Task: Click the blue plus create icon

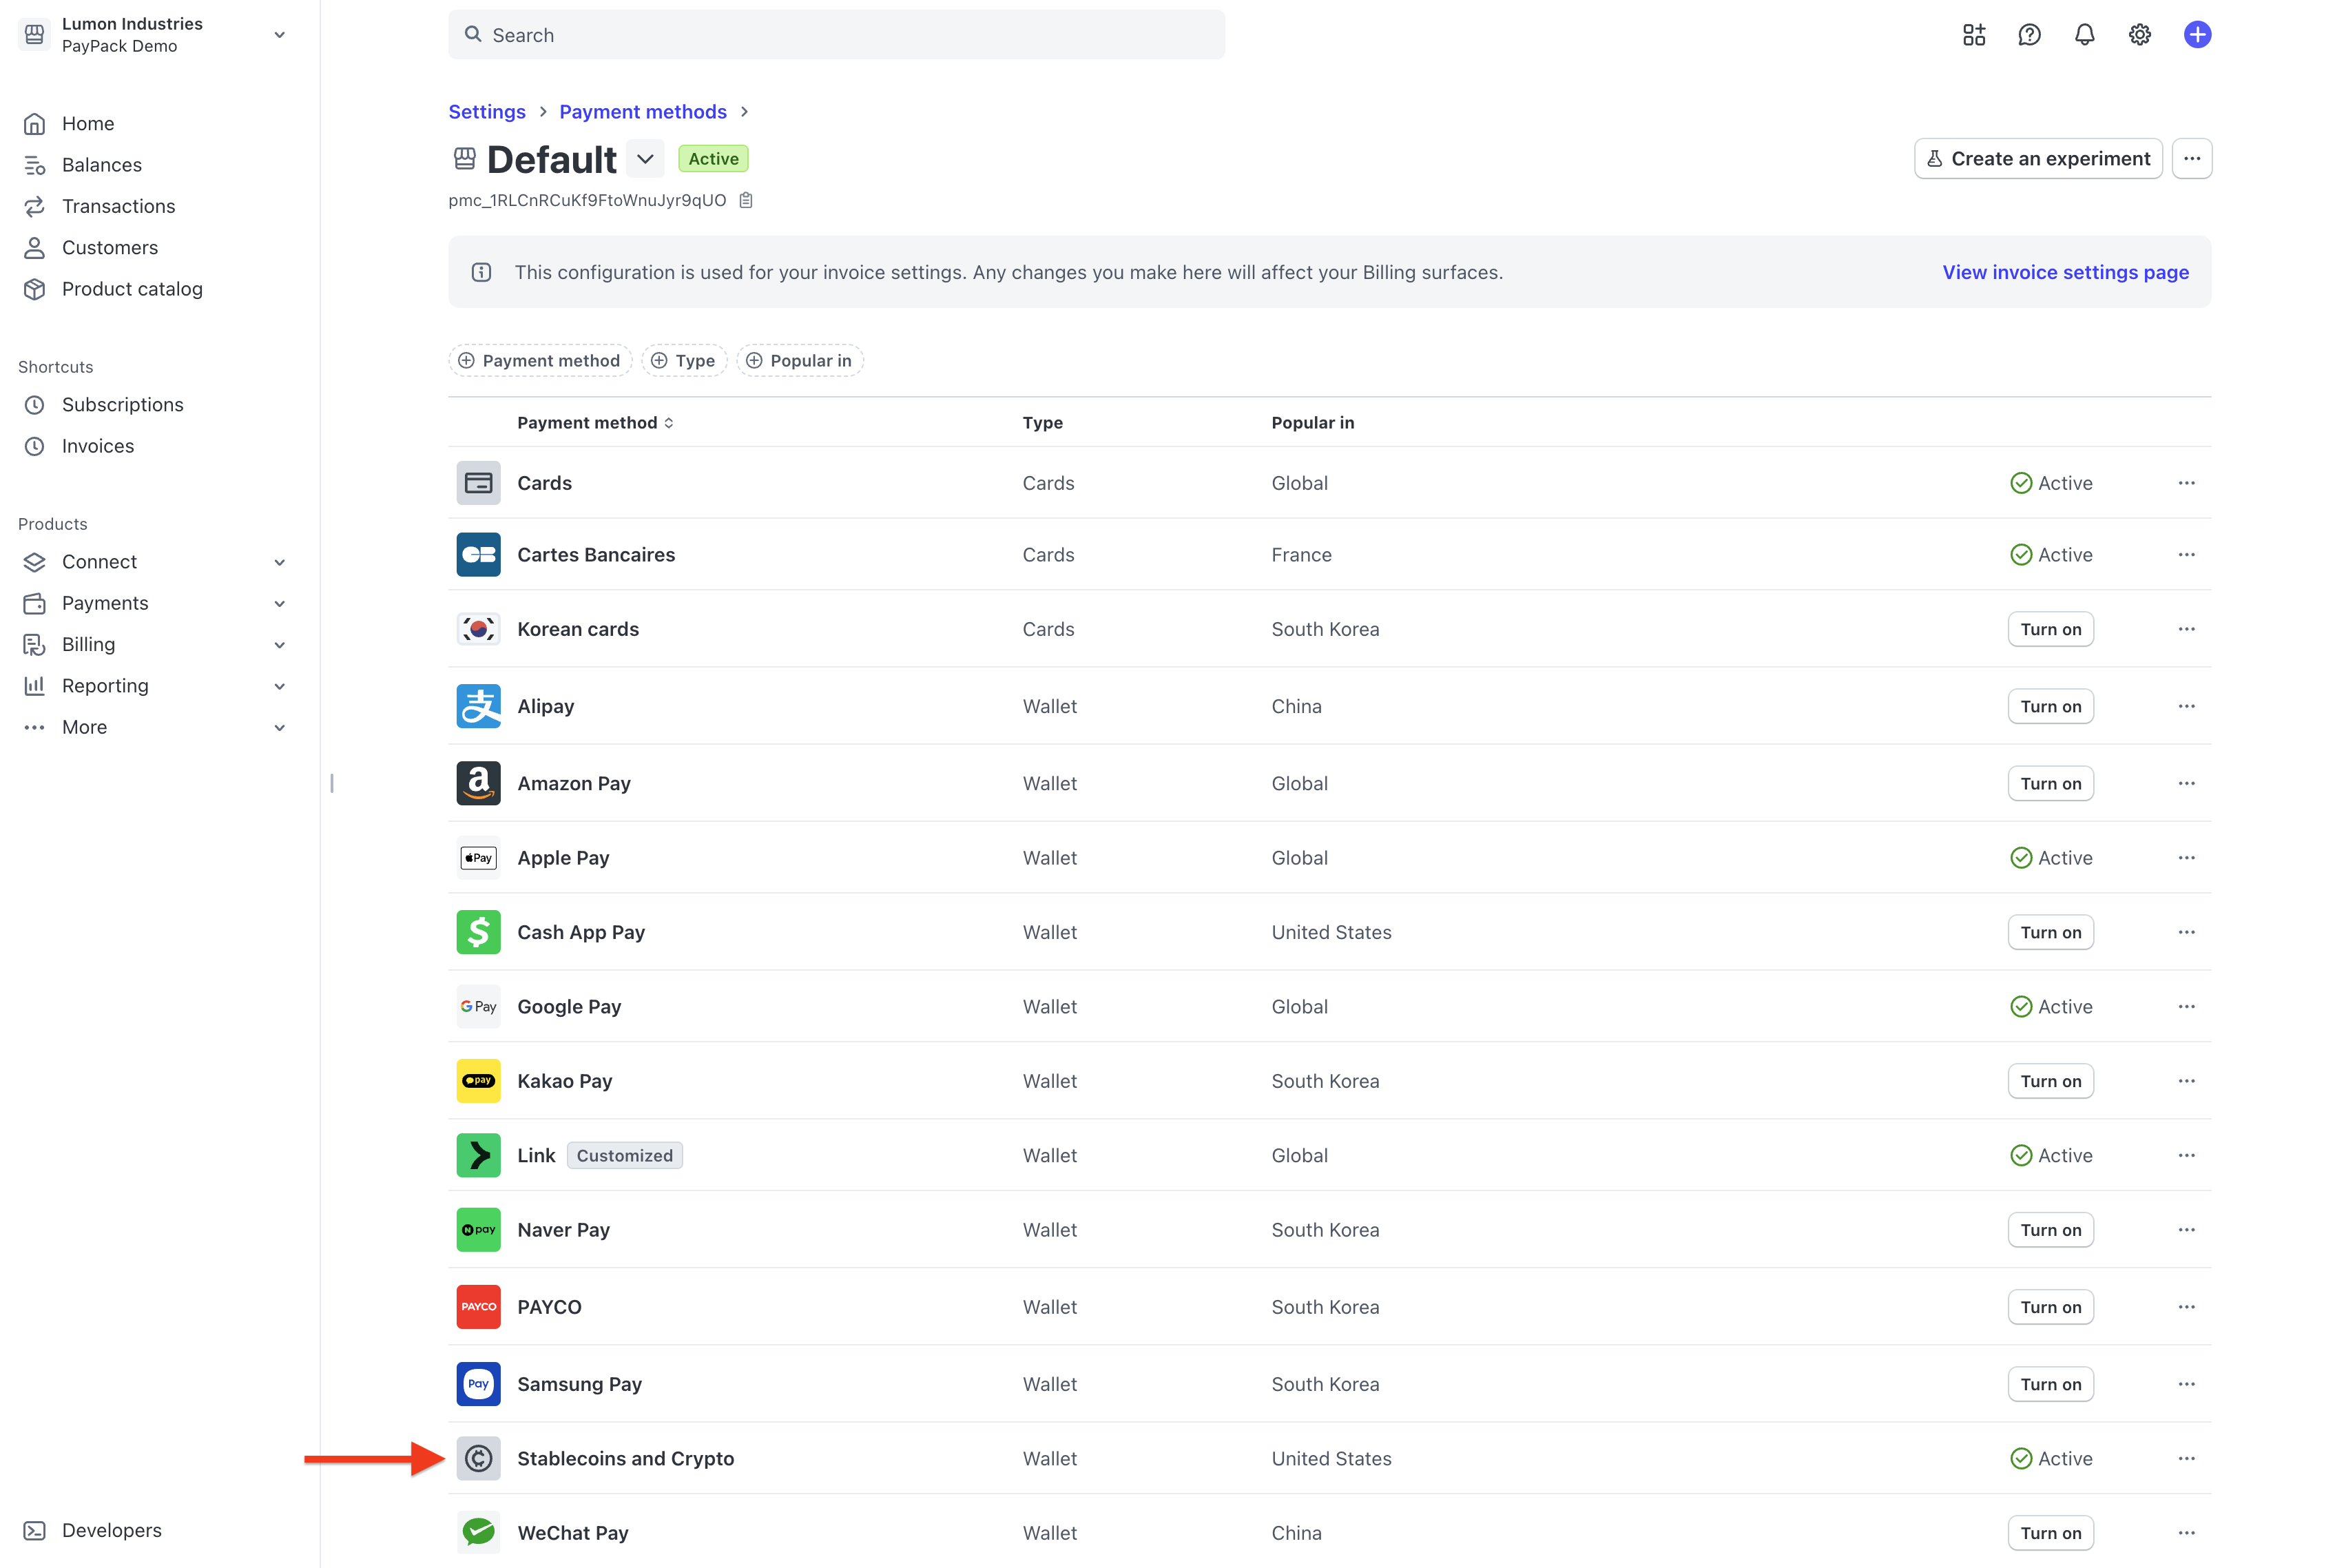Action: (2197, 35)
